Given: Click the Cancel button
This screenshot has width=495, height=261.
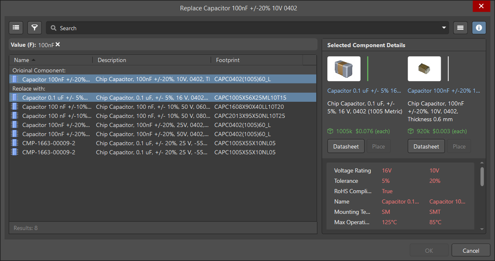Looking at the screenshot, I should [x=471, y=250].
